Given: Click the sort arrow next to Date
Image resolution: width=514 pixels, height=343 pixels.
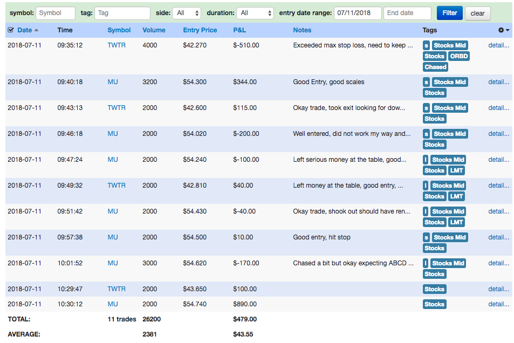Looking at the screenshot, I should coord(36,30).
